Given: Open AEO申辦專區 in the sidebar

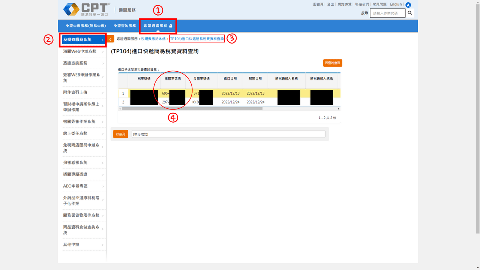Looking at the screenshot, I should point(83,186).
